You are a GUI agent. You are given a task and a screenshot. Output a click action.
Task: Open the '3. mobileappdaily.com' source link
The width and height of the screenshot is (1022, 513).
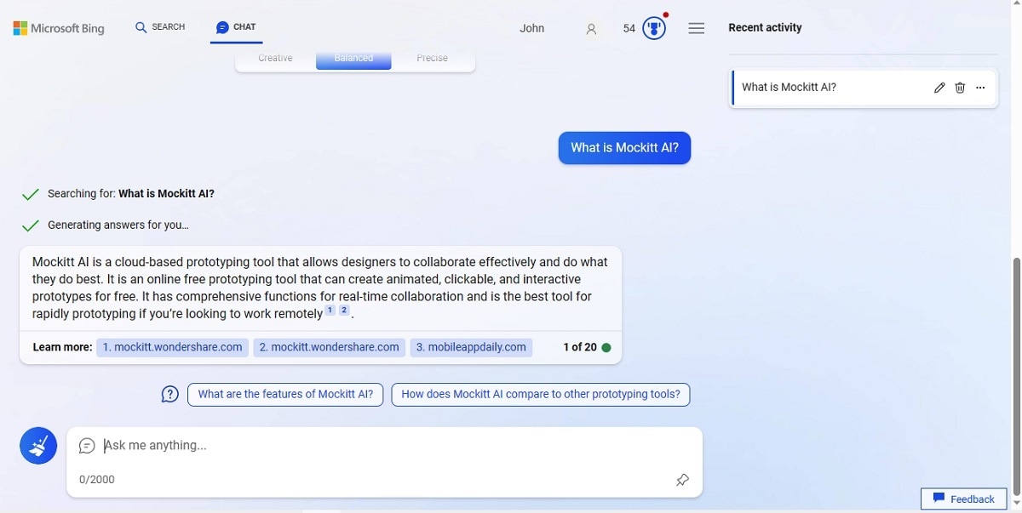471,347
